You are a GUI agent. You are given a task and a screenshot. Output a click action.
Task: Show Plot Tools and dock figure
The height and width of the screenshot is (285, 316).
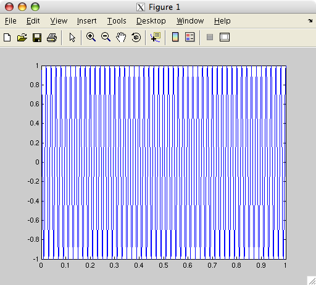(225, 37)
